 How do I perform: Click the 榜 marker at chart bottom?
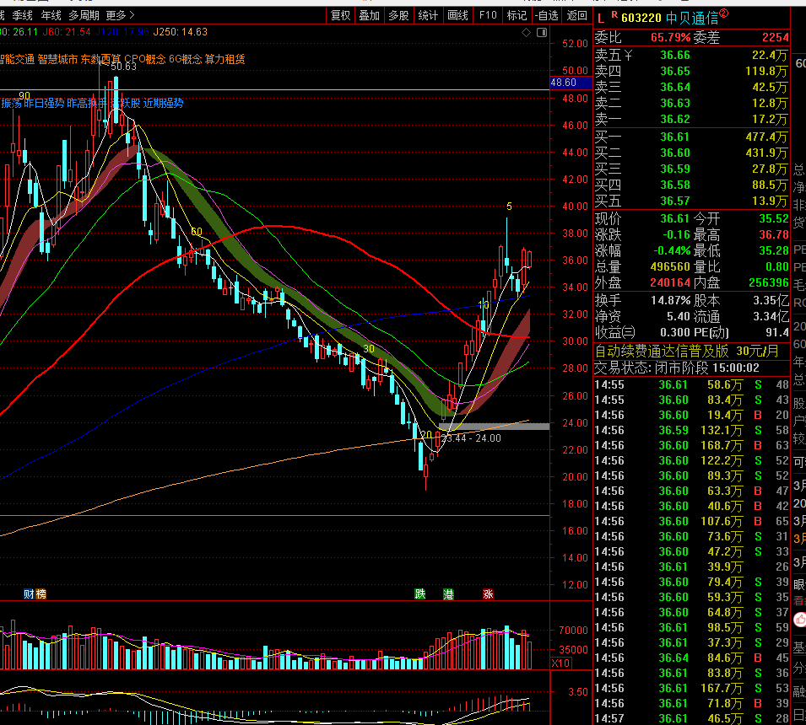click(41, 594)
